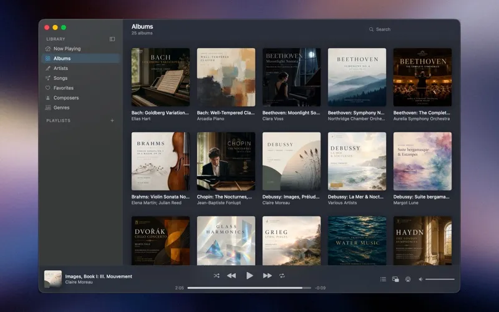Skip to previous track

click(231, 276)
